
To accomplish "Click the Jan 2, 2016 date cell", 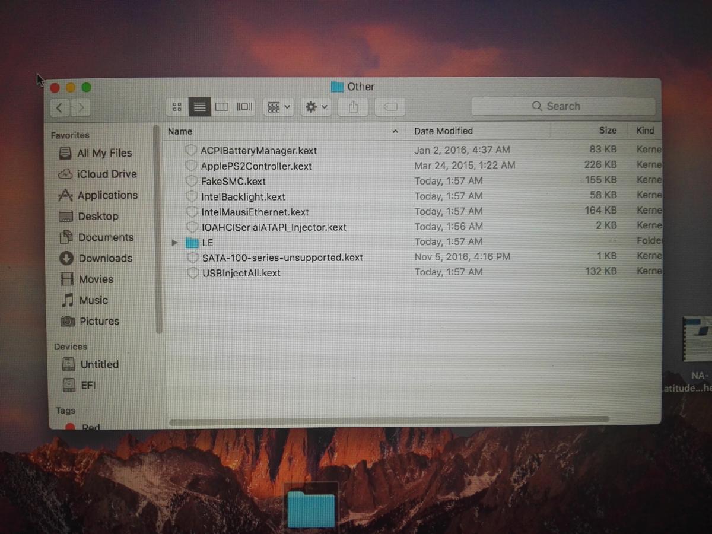I will click(462, 150).
